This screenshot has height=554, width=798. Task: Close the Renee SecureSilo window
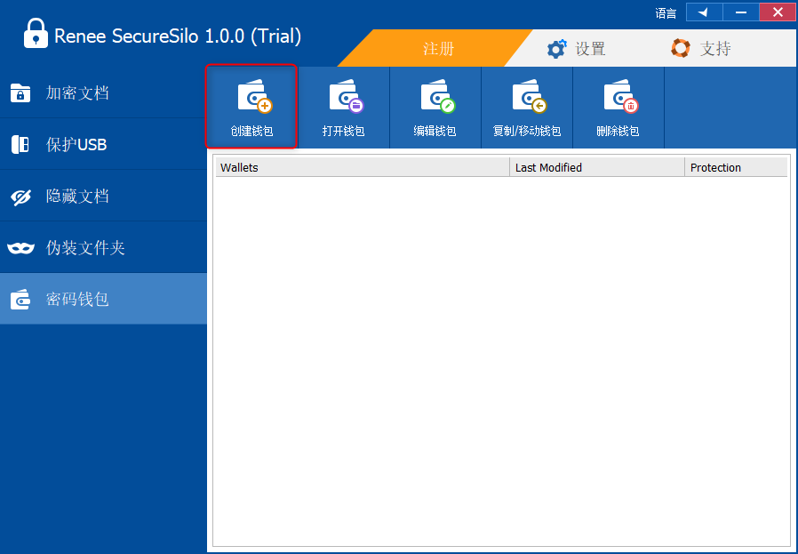tap(778, 12)
